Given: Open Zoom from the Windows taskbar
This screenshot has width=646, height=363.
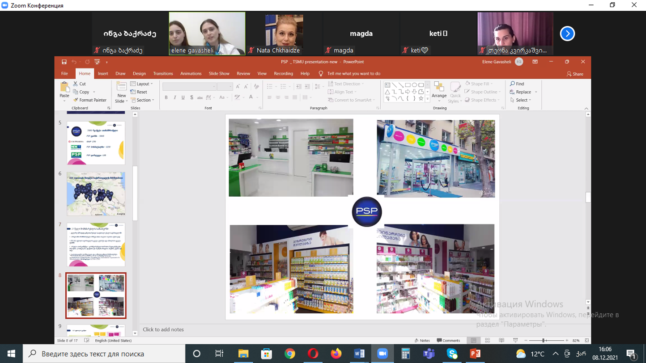Looking at the screenshot, I should tap(382, 354).
